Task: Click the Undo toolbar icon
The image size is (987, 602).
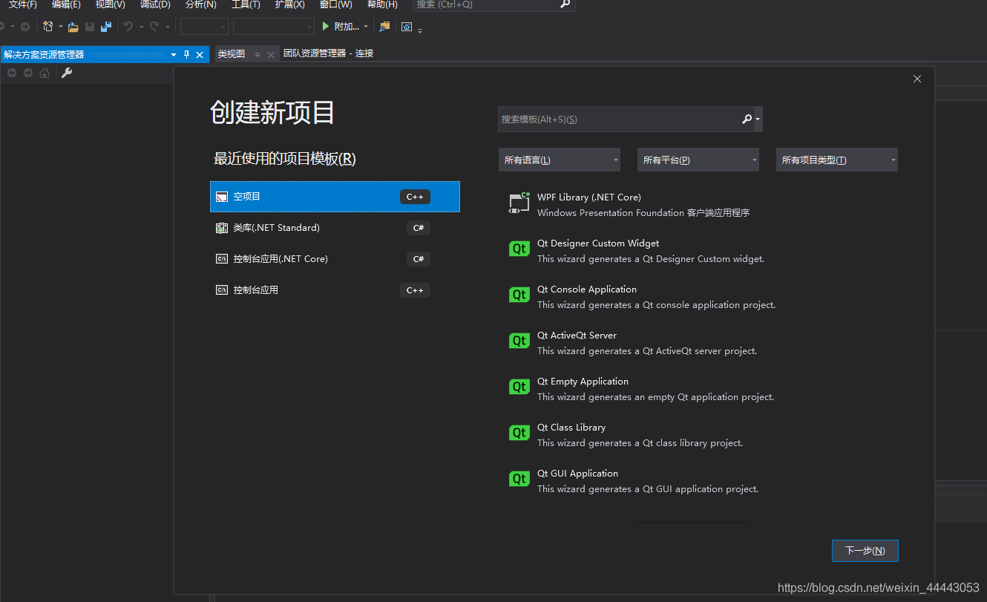Action: tap(130, 26)
